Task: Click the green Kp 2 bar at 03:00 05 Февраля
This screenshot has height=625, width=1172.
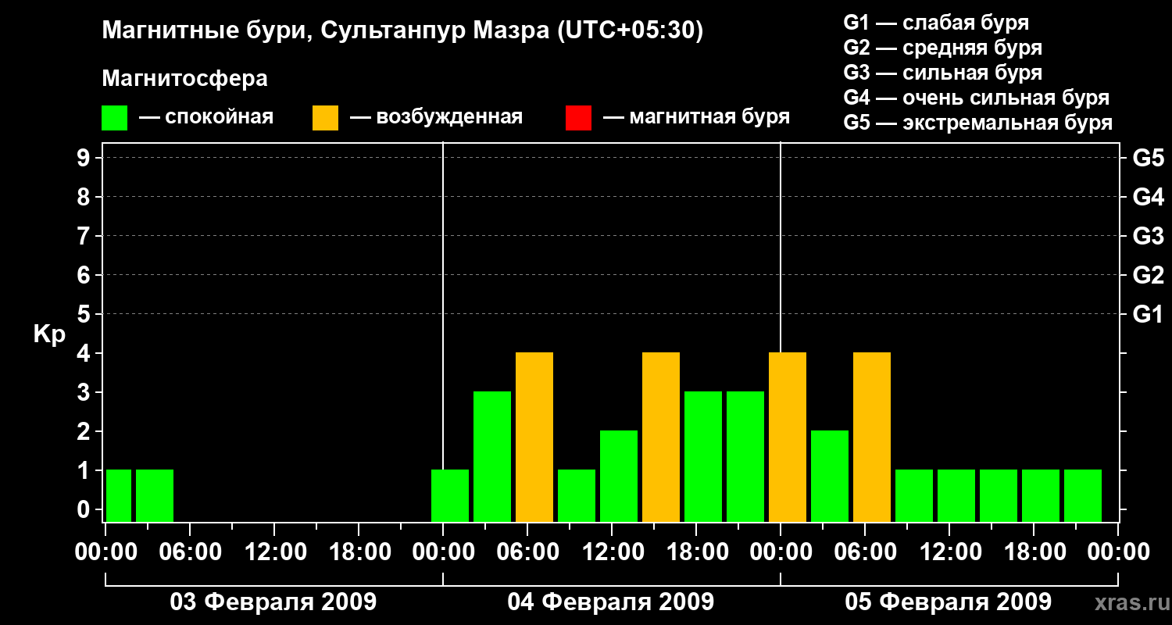Action: 830,477
